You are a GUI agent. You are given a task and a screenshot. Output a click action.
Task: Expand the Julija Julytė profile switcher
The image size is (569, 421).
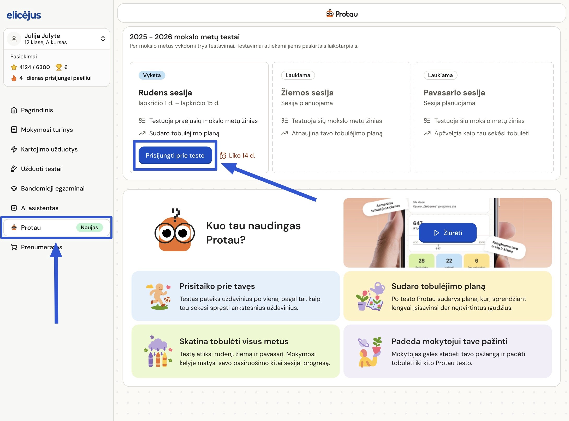pos(103,39)
